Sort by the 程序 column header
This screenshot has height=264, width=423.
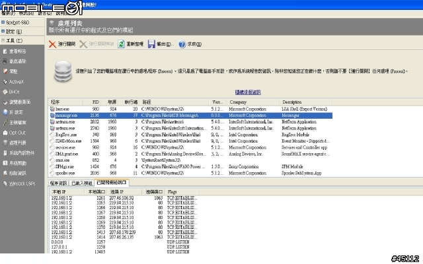tap(66, 102)
